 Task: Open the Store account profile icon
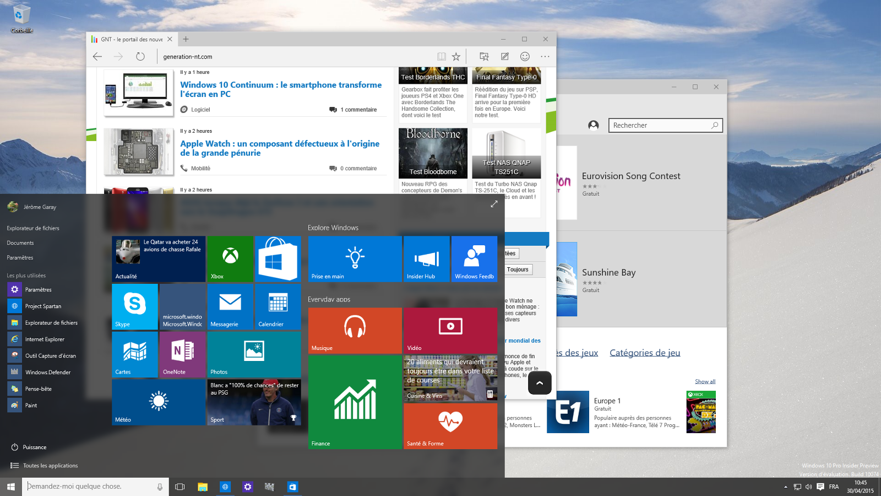(593, 125)
